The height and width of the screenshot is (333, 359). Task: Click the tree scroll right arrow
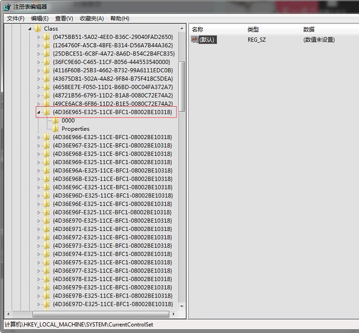tap(173, 314)
